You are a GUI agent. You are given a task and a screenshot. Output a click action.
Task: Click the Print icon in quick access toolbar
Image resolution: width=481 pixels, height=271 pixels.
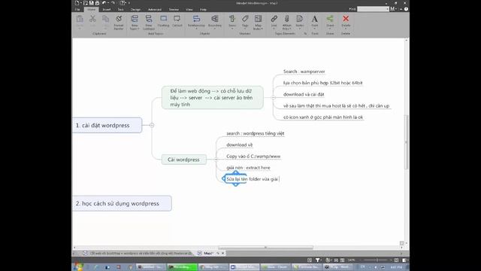[97, 3]
